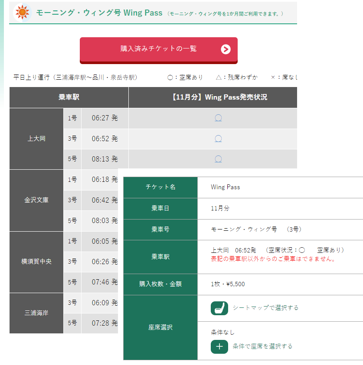
Task: Choose シートマップで選択する text
Action: (x=265, y=308)
